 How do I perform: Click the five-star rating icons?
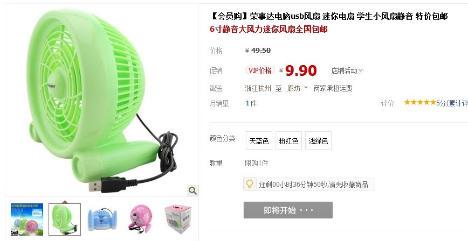point(420,102)
